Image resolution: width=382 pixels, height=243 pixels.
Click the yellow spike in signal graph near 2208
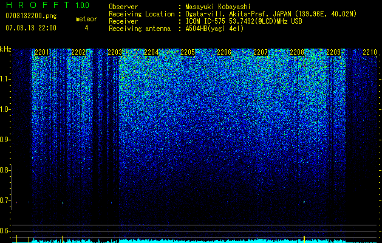click(x=304, y=239)
